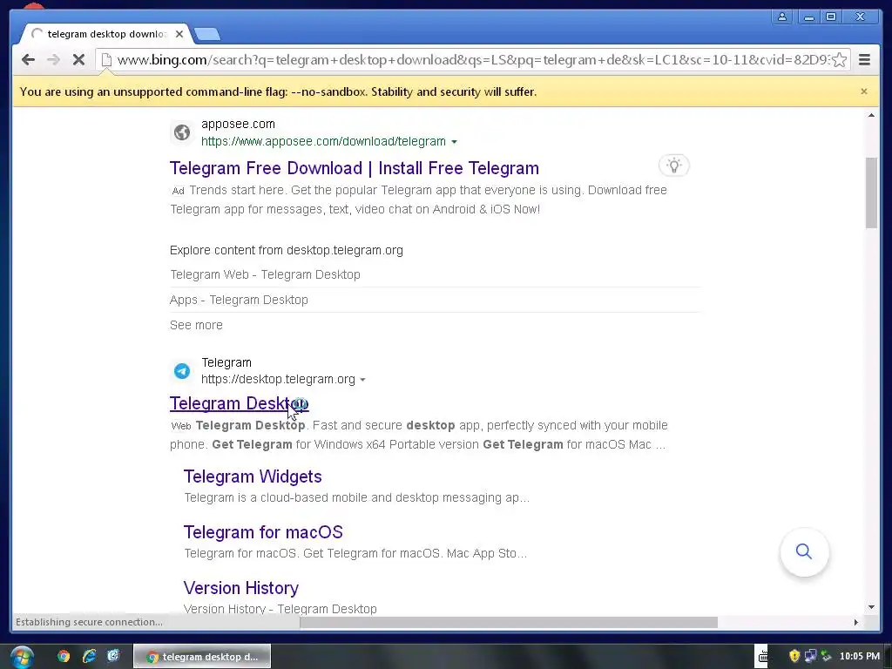Image resolution: width=892 pixels, height=669 pixels.
Task: Bookmark this page with the star icon
Action: pos(839,60)
